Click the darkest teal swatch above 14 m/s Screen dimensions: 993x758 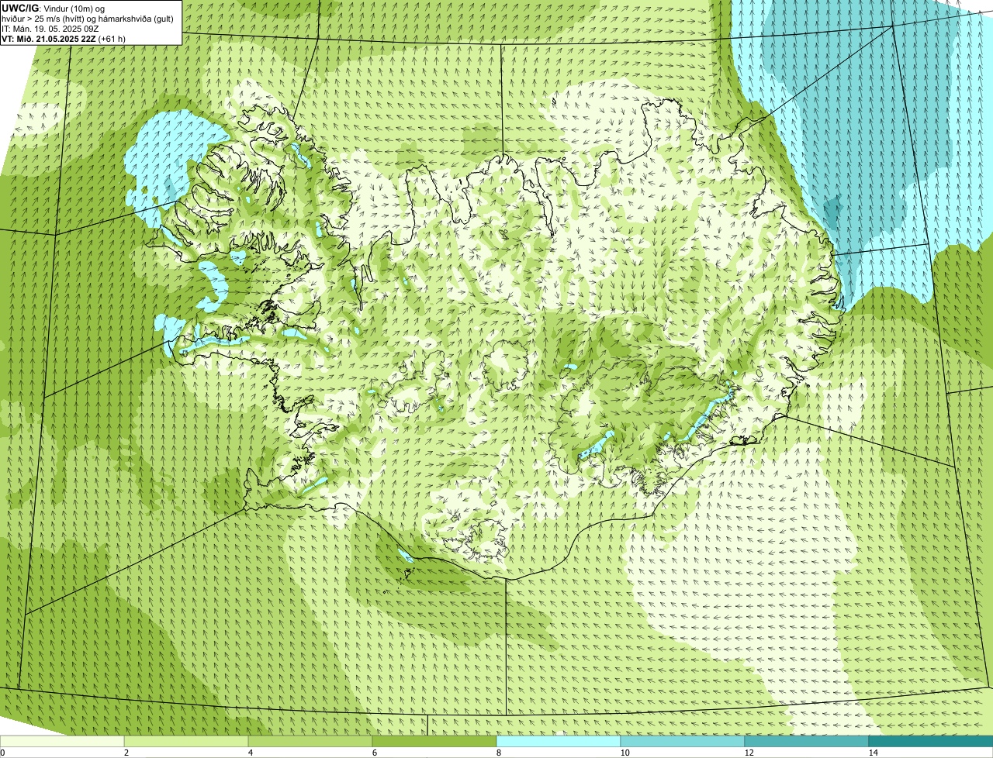pos(931,741)
